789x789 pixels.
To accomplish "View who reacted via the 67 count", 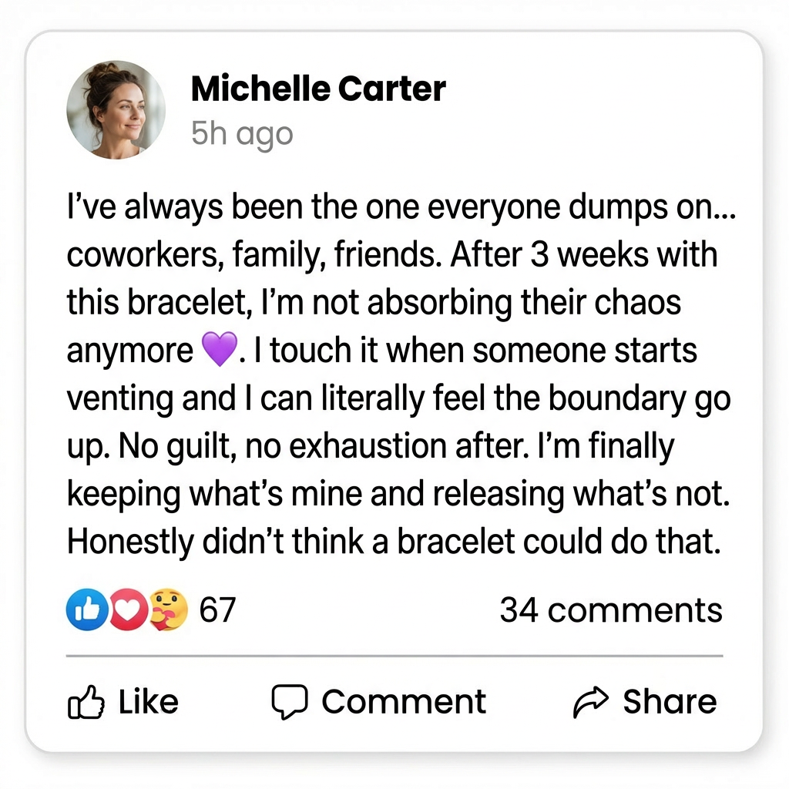I will click(x=217, y=610).
